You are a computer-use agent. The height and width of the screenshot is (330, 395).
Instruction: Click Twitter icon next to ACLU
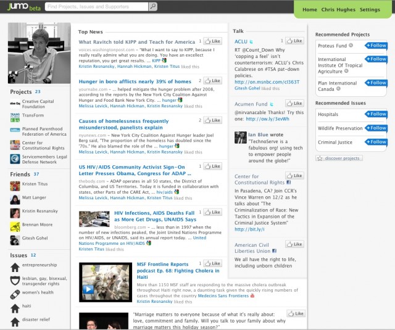coord(251,42)
